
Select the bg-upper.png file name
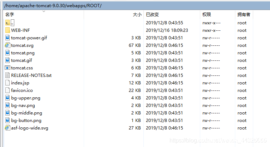tap(26, 98)
